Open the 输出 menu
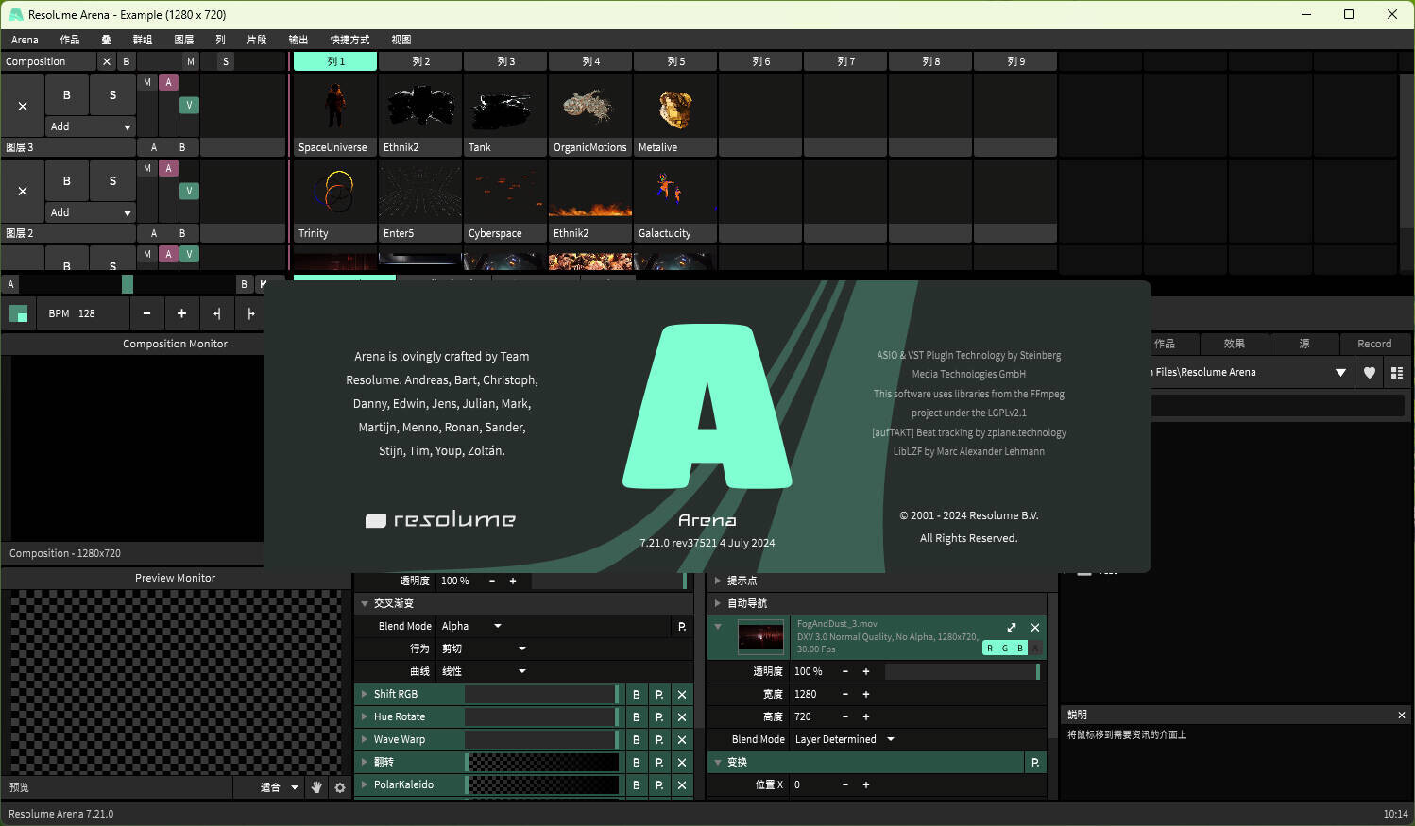 pos(298,40)
